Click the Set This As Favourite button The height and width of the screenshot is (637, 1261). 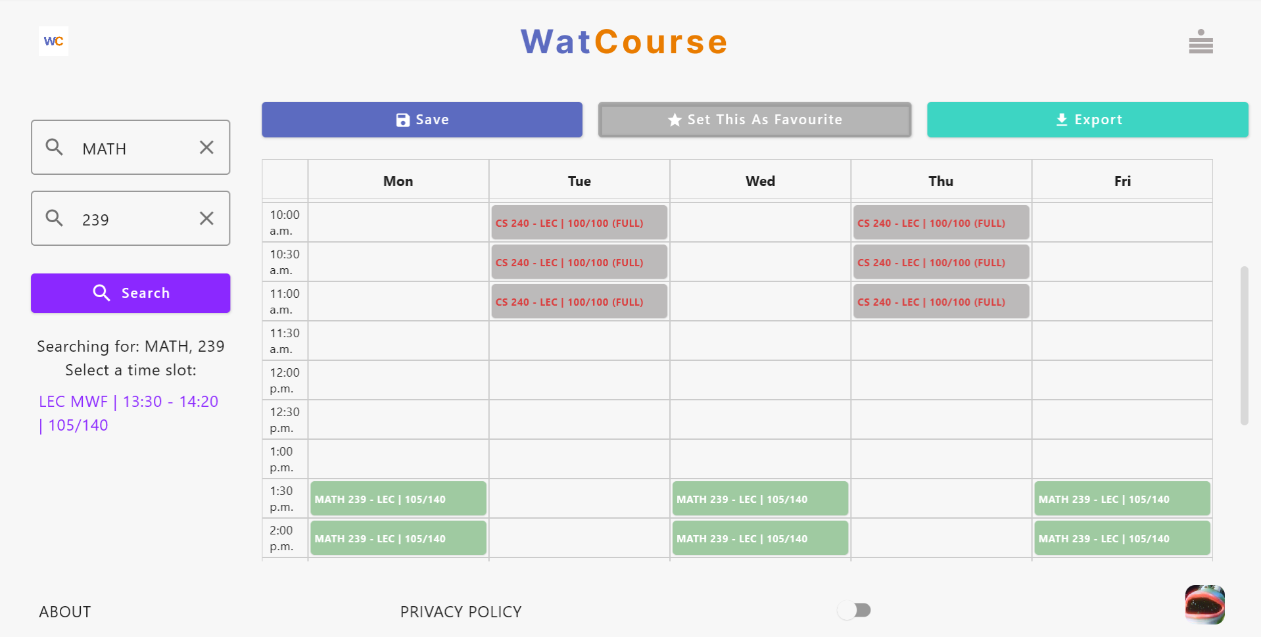(x=754, y=120)
